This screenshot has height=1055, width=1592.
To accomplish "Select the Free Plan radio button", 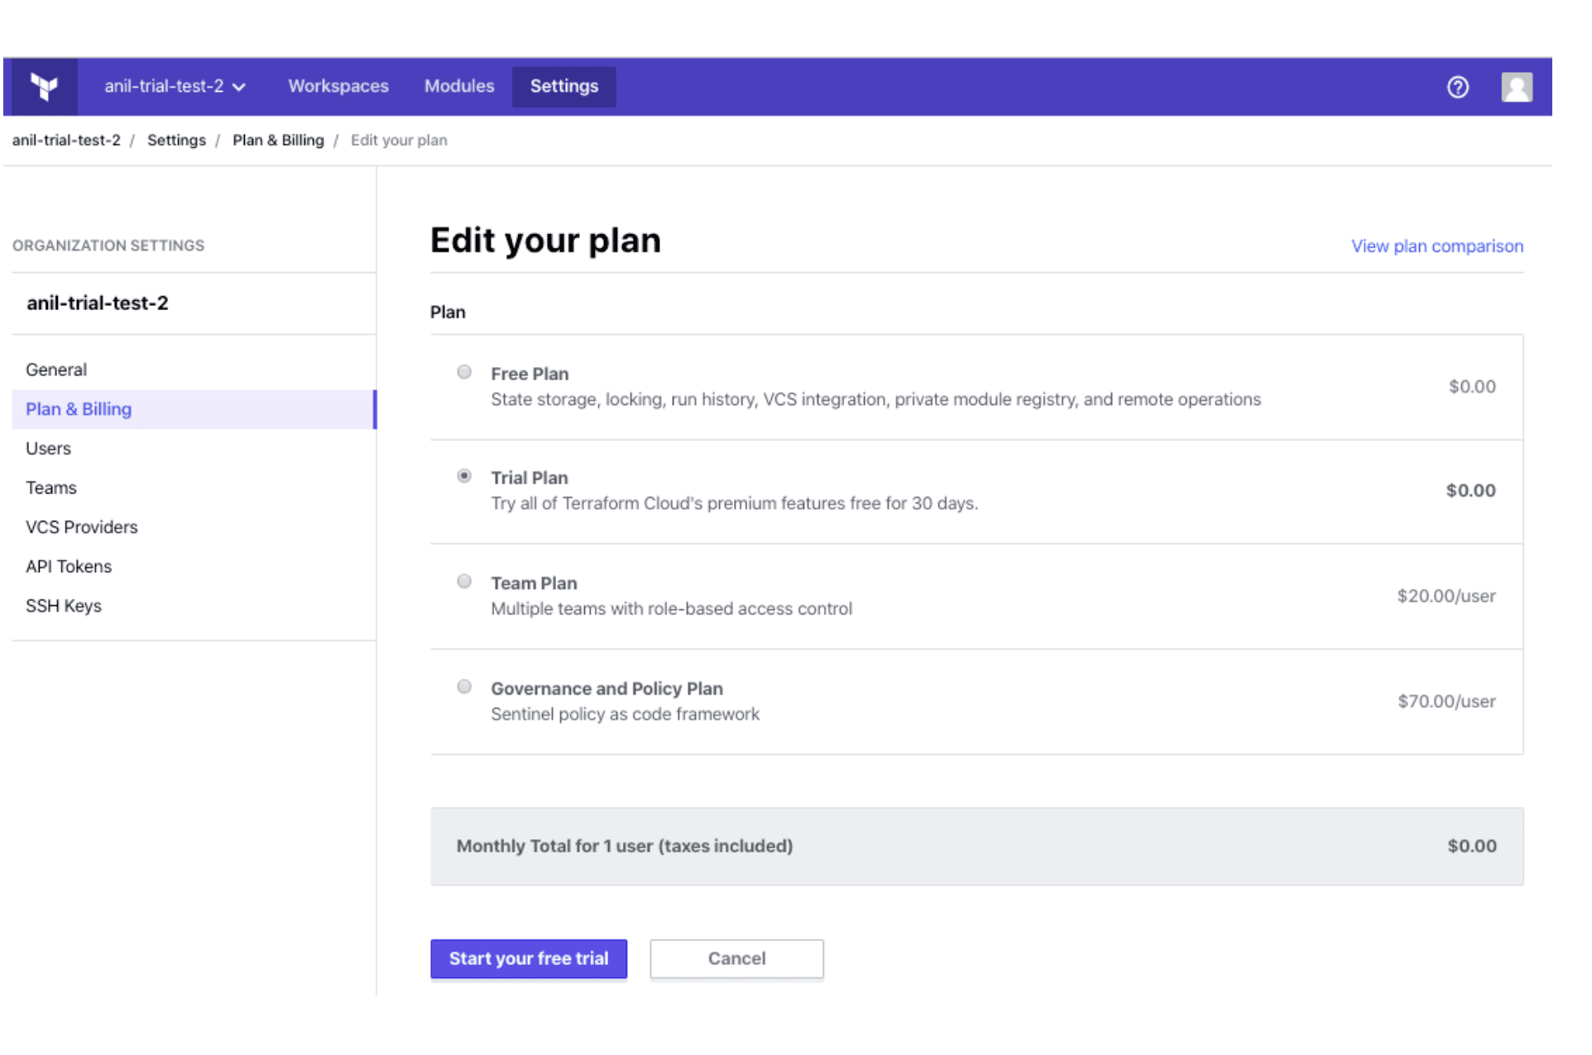I will (464, 372).
